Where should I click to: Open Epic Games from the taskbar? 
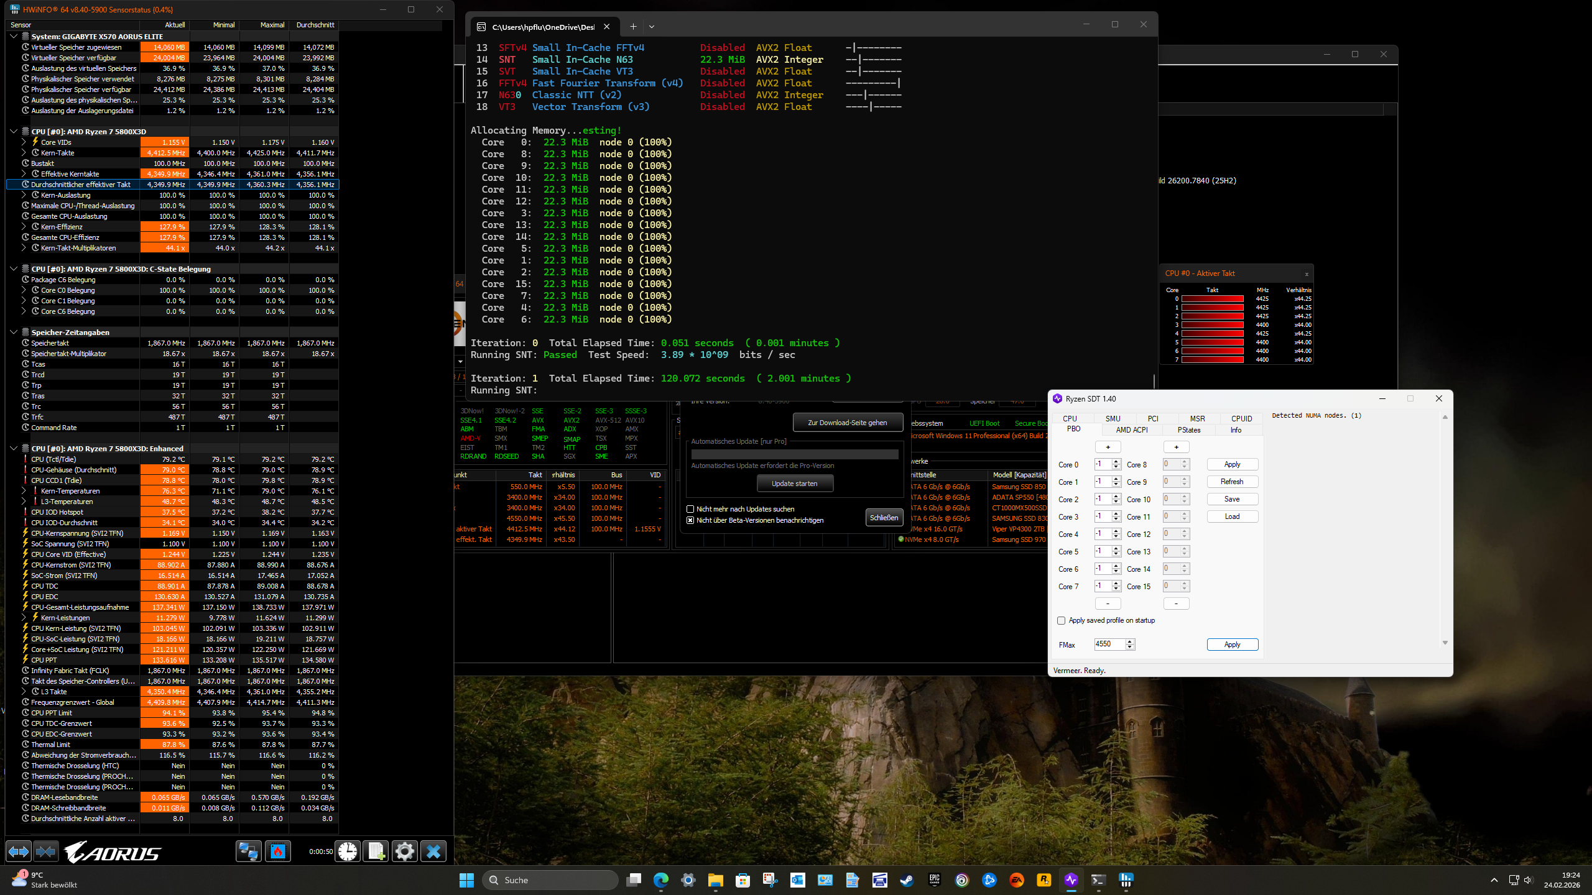(x=934, y=881)
